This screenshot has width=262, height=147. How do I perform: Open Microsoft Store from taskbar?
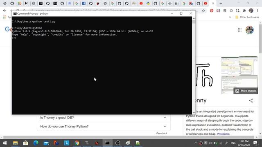[25, 143]
